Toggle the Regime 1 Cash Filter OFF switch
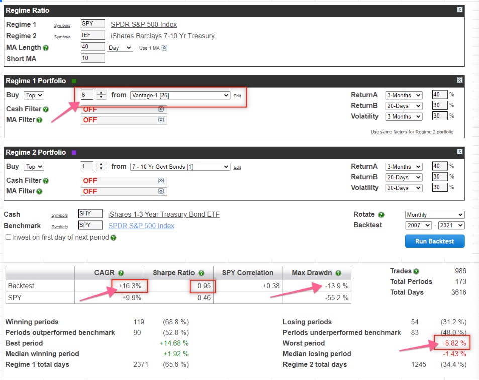The width and height of the screenshot is (479, 380). point(124,109)
